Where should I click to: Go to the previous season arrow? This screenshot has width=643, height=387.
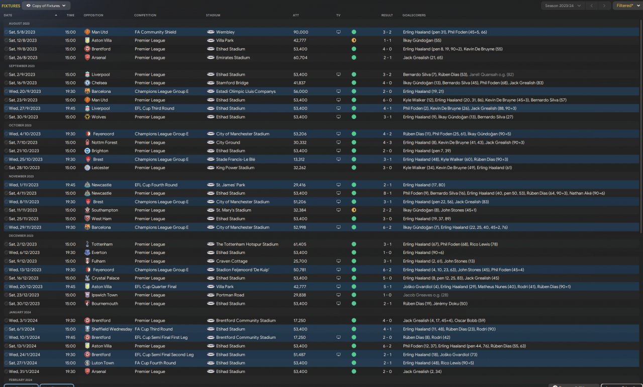(593, 6)
